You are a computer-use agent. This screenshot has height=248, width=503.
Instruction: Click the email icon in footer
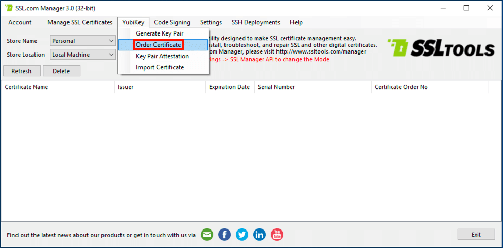click(207, 235)
